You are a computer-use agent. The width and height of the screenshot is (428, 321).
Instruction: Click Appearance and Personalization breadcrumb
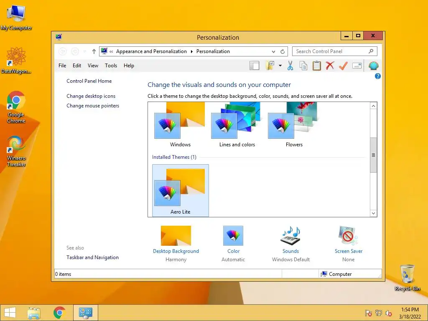pos(151,51)
